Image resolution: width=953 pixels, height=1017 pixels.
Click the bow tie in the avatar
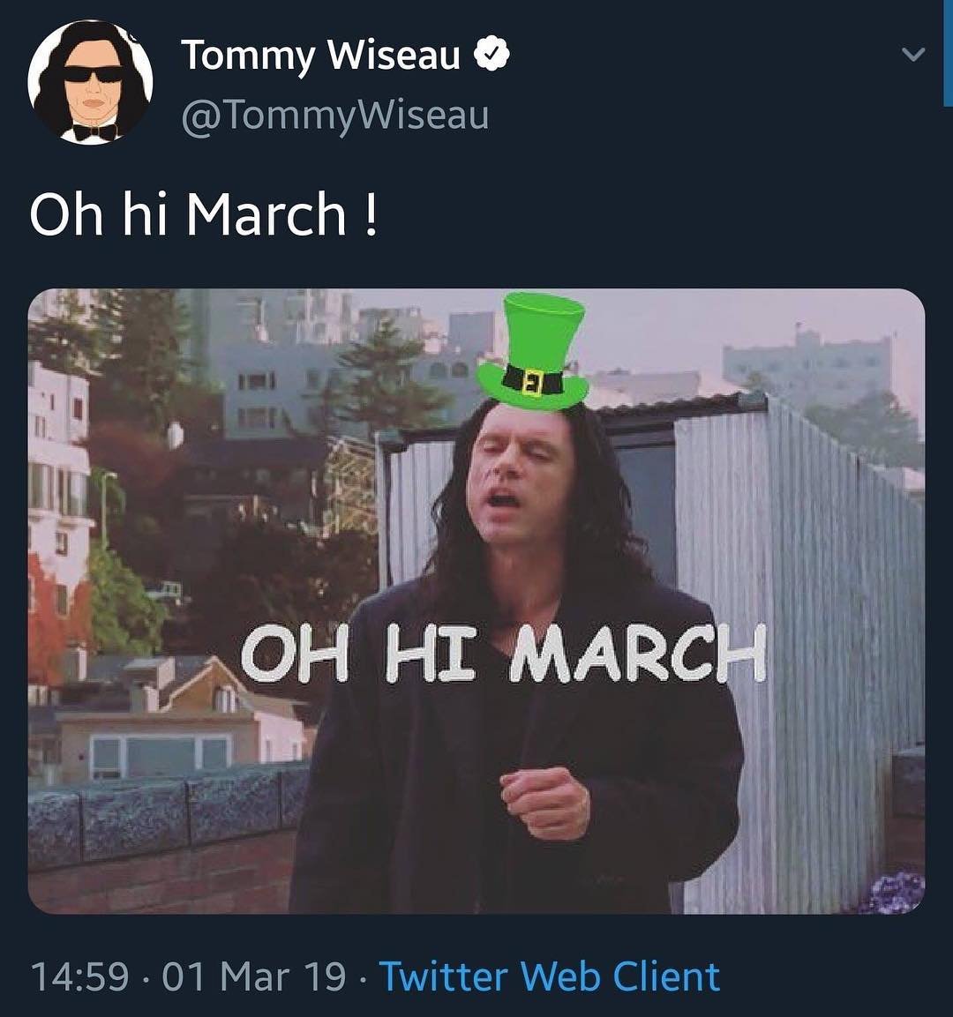(94, 131)
